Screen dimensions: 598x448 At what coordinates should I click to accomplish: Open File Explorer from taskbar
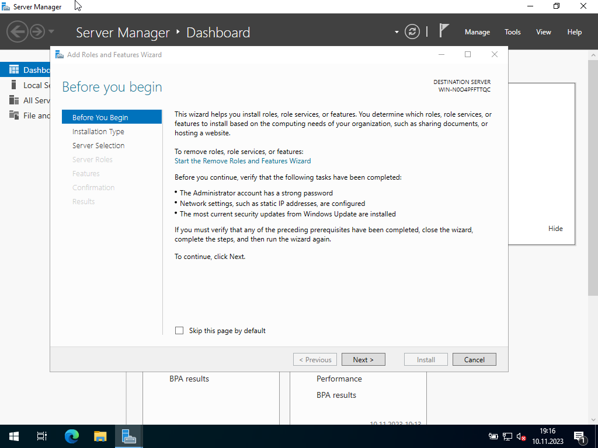coord(100,436)
